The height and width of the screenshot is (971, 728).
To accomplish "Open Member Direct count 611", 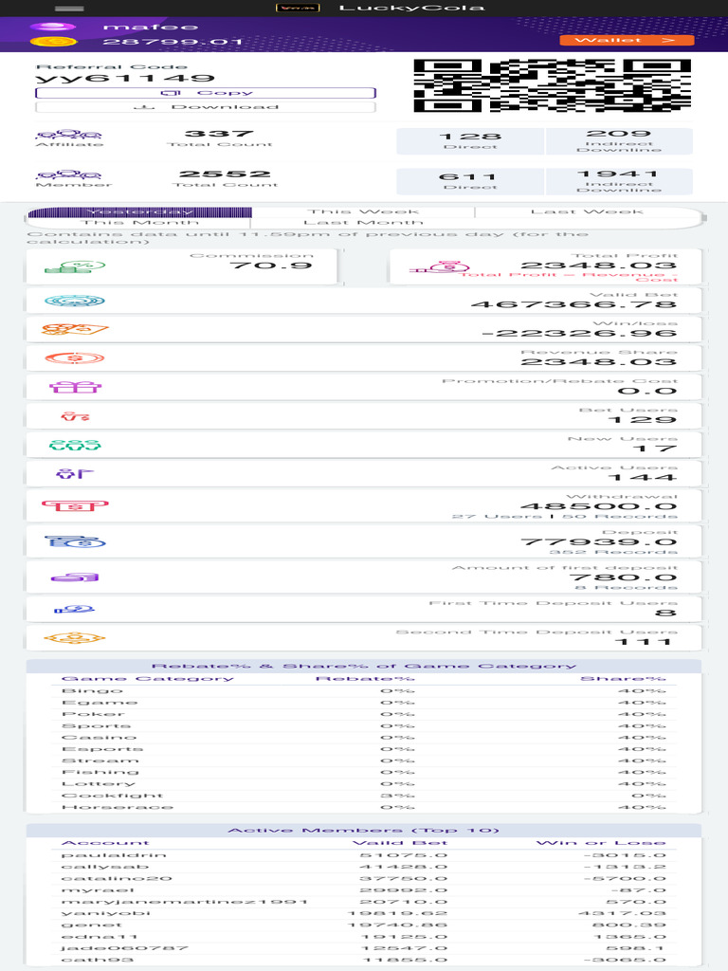I will 470,181.
